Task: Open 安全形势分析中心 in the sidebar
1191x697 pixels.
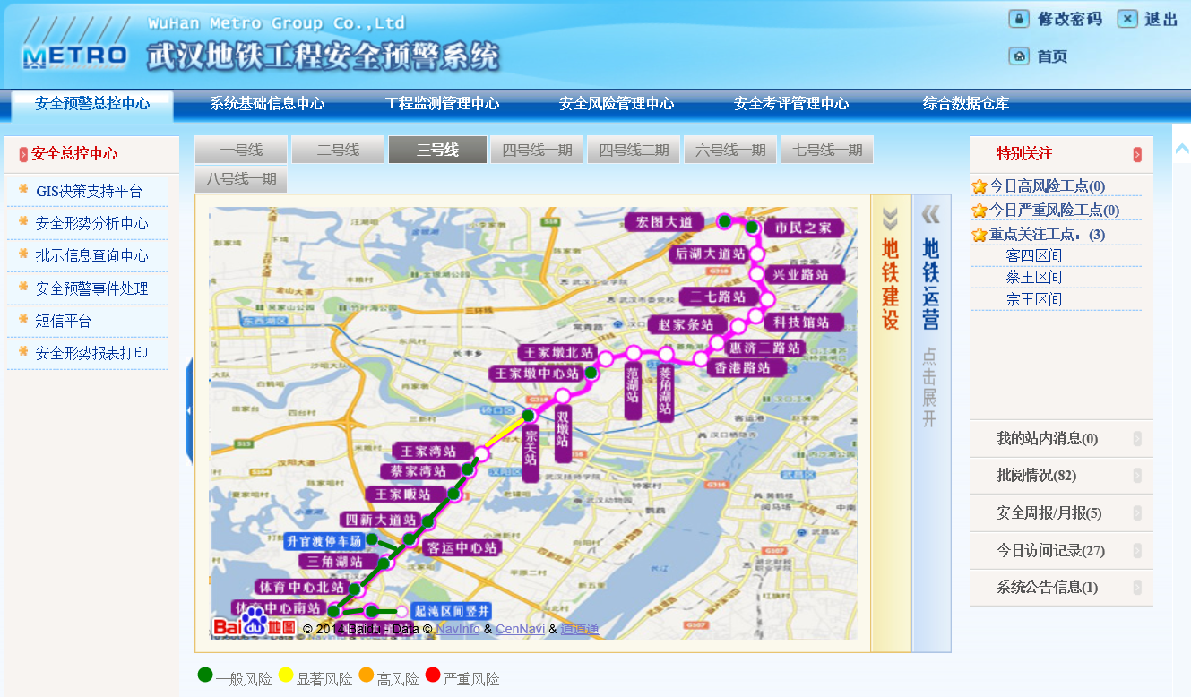Action: pos(91,223)
